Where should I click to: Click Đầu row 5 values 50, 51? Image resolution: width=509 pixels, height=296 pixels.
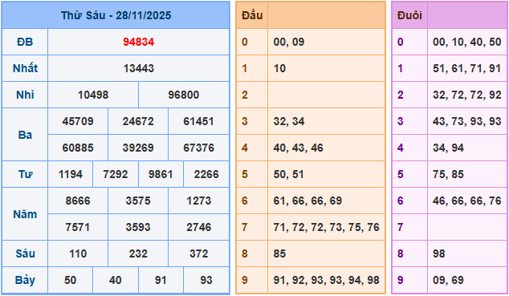point(288,174)
